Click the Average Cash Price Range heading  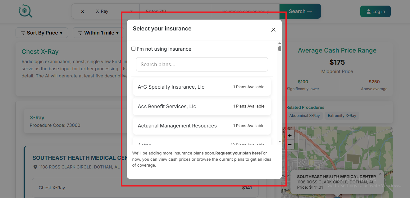pos(337,50)
